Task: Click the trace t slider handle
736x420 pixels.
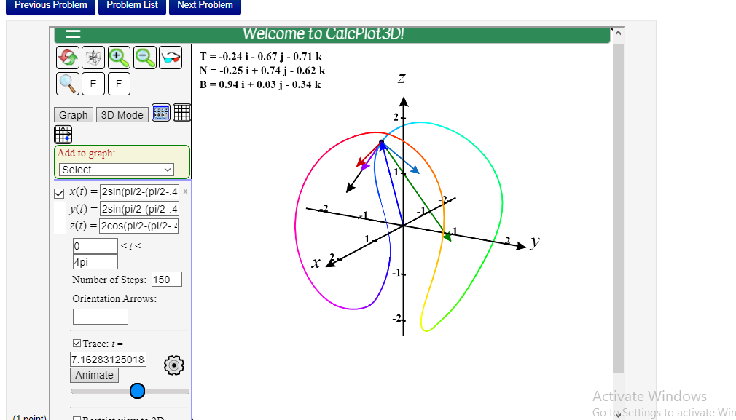Action: (x=137, y=391)
